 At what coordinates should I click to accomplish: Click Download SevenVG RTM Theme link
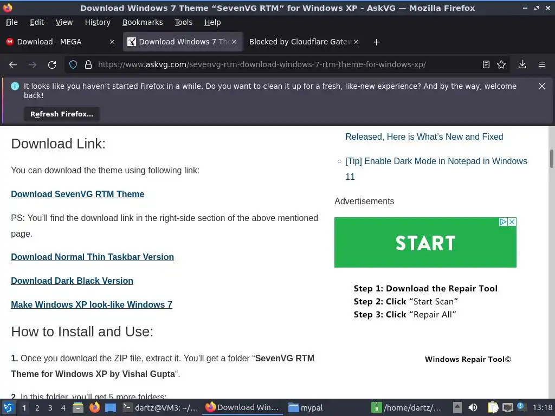tap(78, 194)
